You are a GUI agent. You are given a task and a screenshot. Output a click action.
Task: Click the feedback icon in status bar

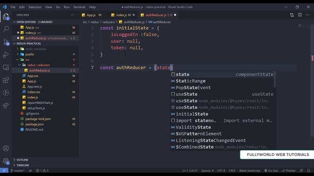[x=301, y=171]
